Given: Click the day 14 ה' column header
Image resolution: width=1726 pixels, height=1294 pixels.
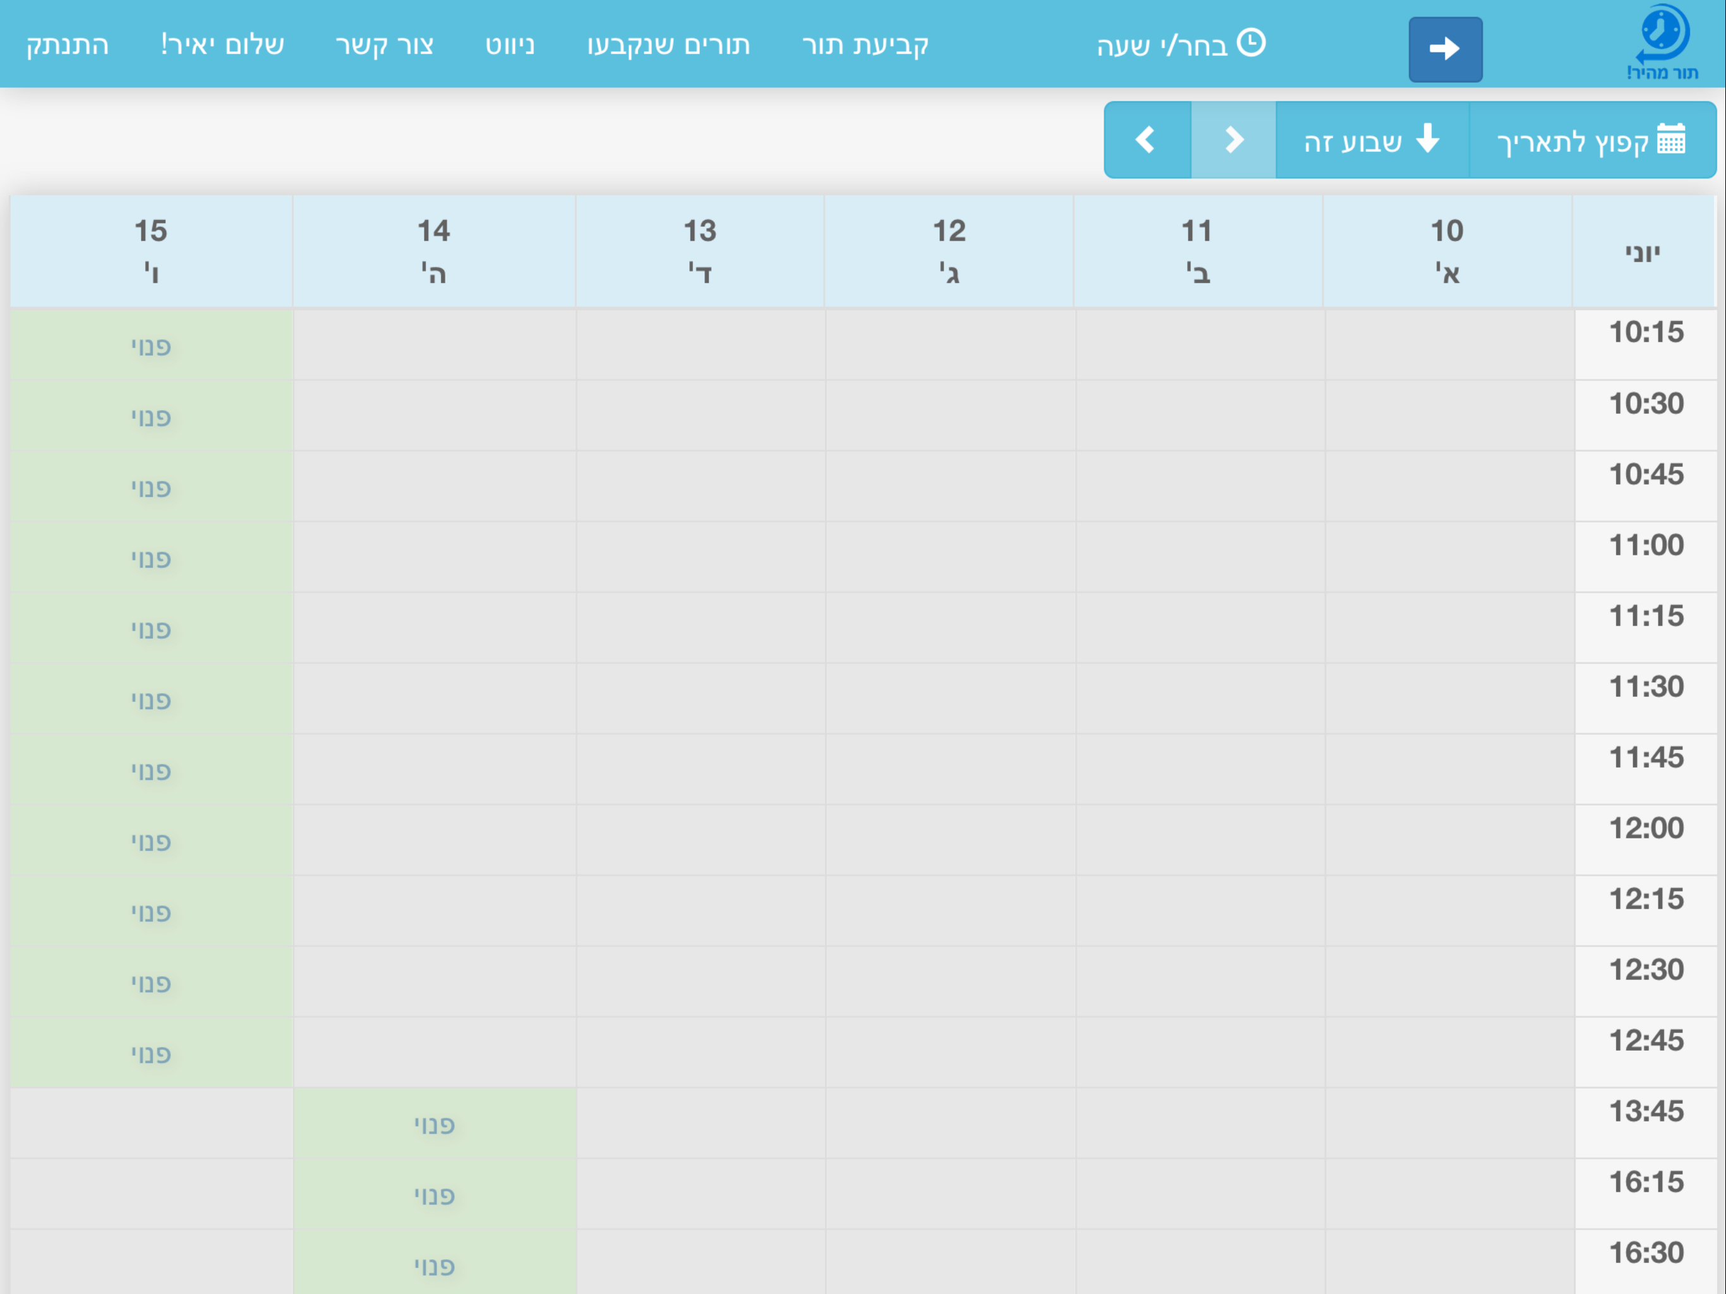Looking at the screenshot, I should pos(434,251).
